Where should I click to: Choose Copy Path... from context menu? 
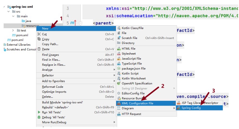76,44
